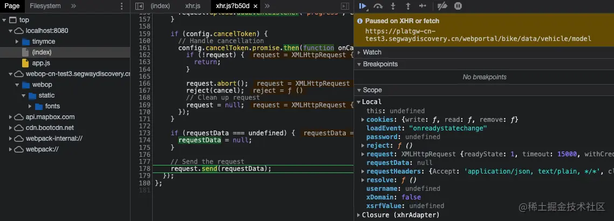Open app.js file in tree

click(41, 63)
